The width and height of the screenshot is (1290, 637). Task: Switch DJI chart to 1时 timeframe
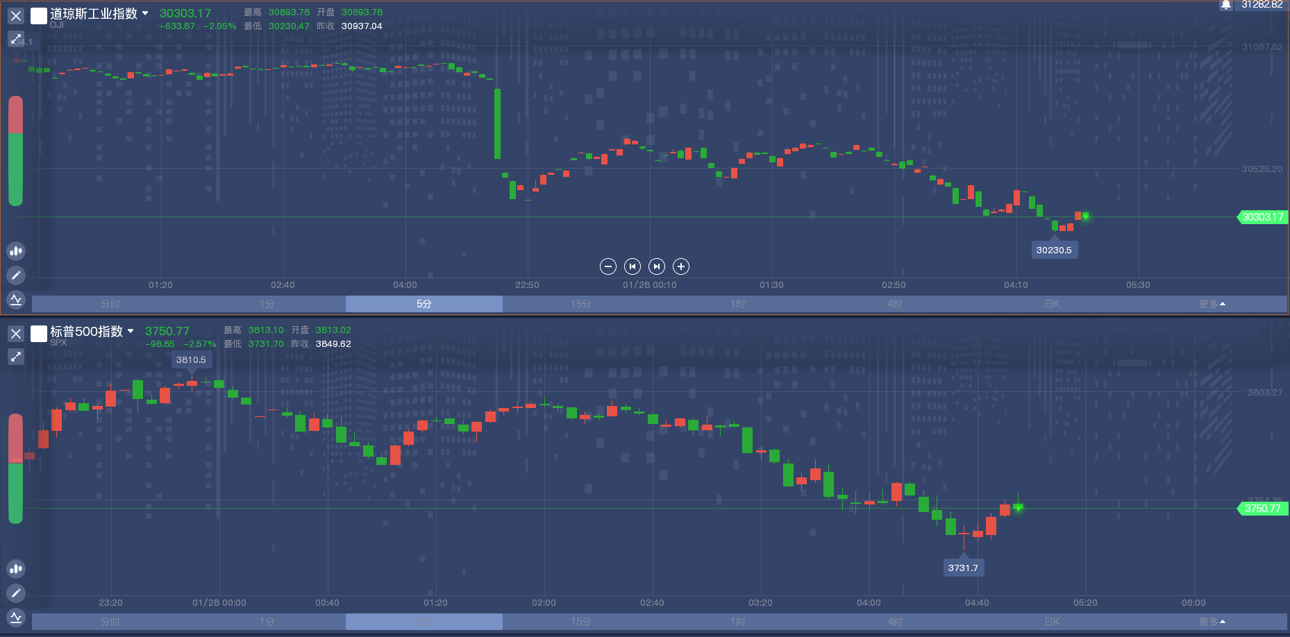pos(738,304)
